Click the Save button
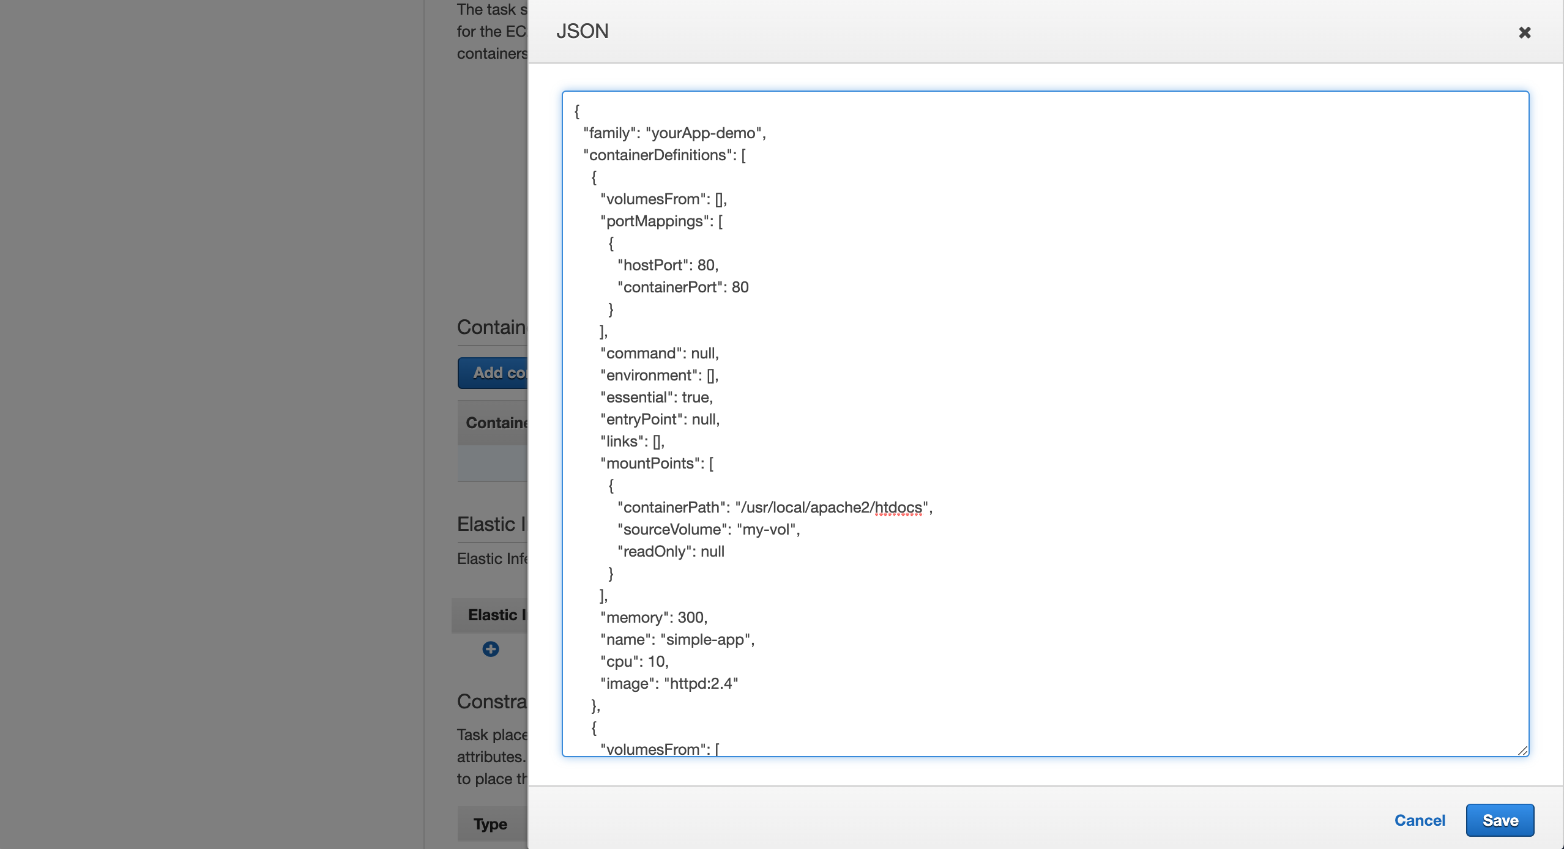The width and height of the screenshot is (1564, 849). (x=1500, y=820)
